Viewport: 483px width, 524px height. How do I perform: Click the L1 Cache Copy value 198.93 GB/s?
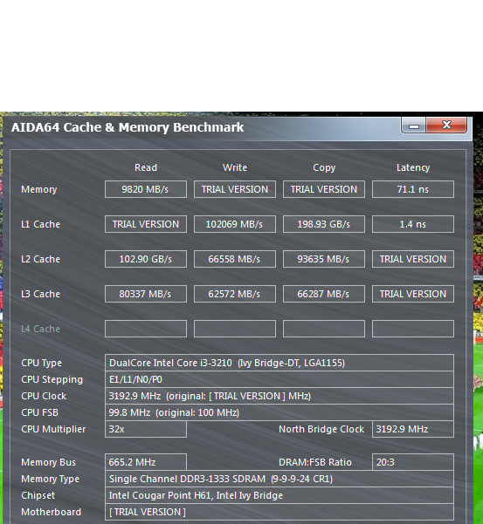click(x=324, y=224)
